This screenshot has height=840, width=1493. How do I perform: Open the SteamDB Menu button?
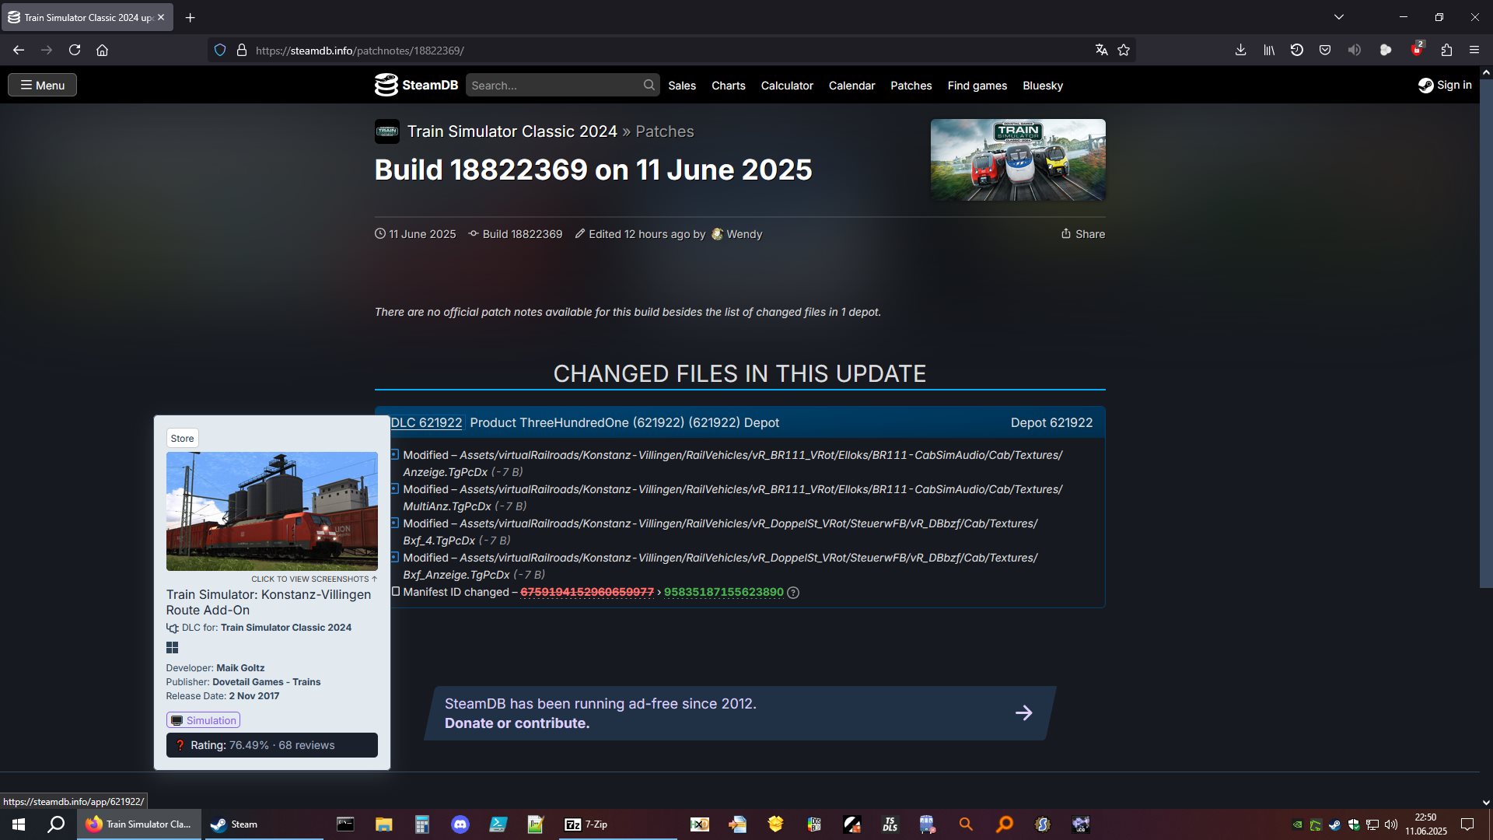coord(42,85)
